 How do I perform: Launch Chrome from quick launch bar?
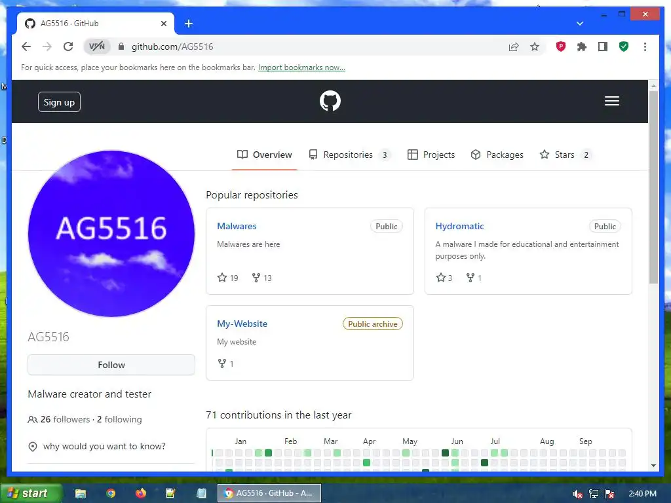[x=111, y=493]
